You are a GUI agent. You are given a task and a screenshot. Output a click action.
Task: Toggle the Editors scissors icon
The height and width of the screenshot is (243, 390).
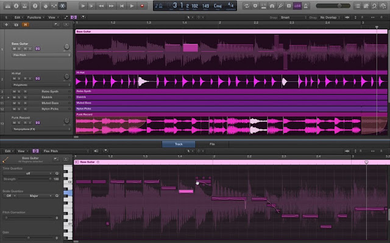click(x=62, y=6)
